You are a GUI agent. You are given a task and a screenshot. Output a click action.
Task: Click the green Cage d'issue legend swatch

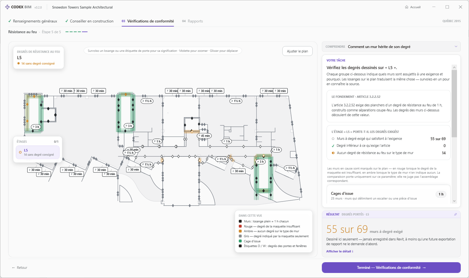click(240, 241)
